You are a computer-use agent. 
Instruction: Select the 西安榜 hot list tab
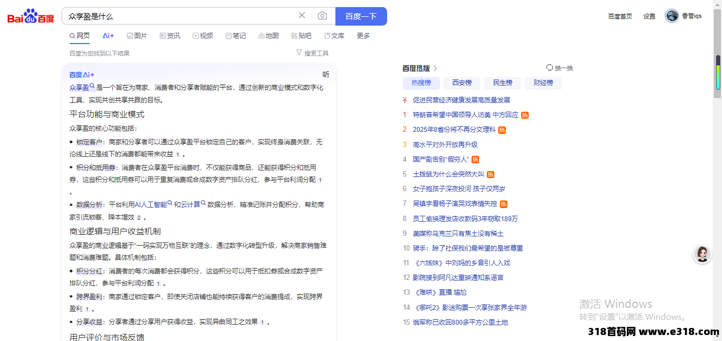pyautogui.click(x=462, y=83)
